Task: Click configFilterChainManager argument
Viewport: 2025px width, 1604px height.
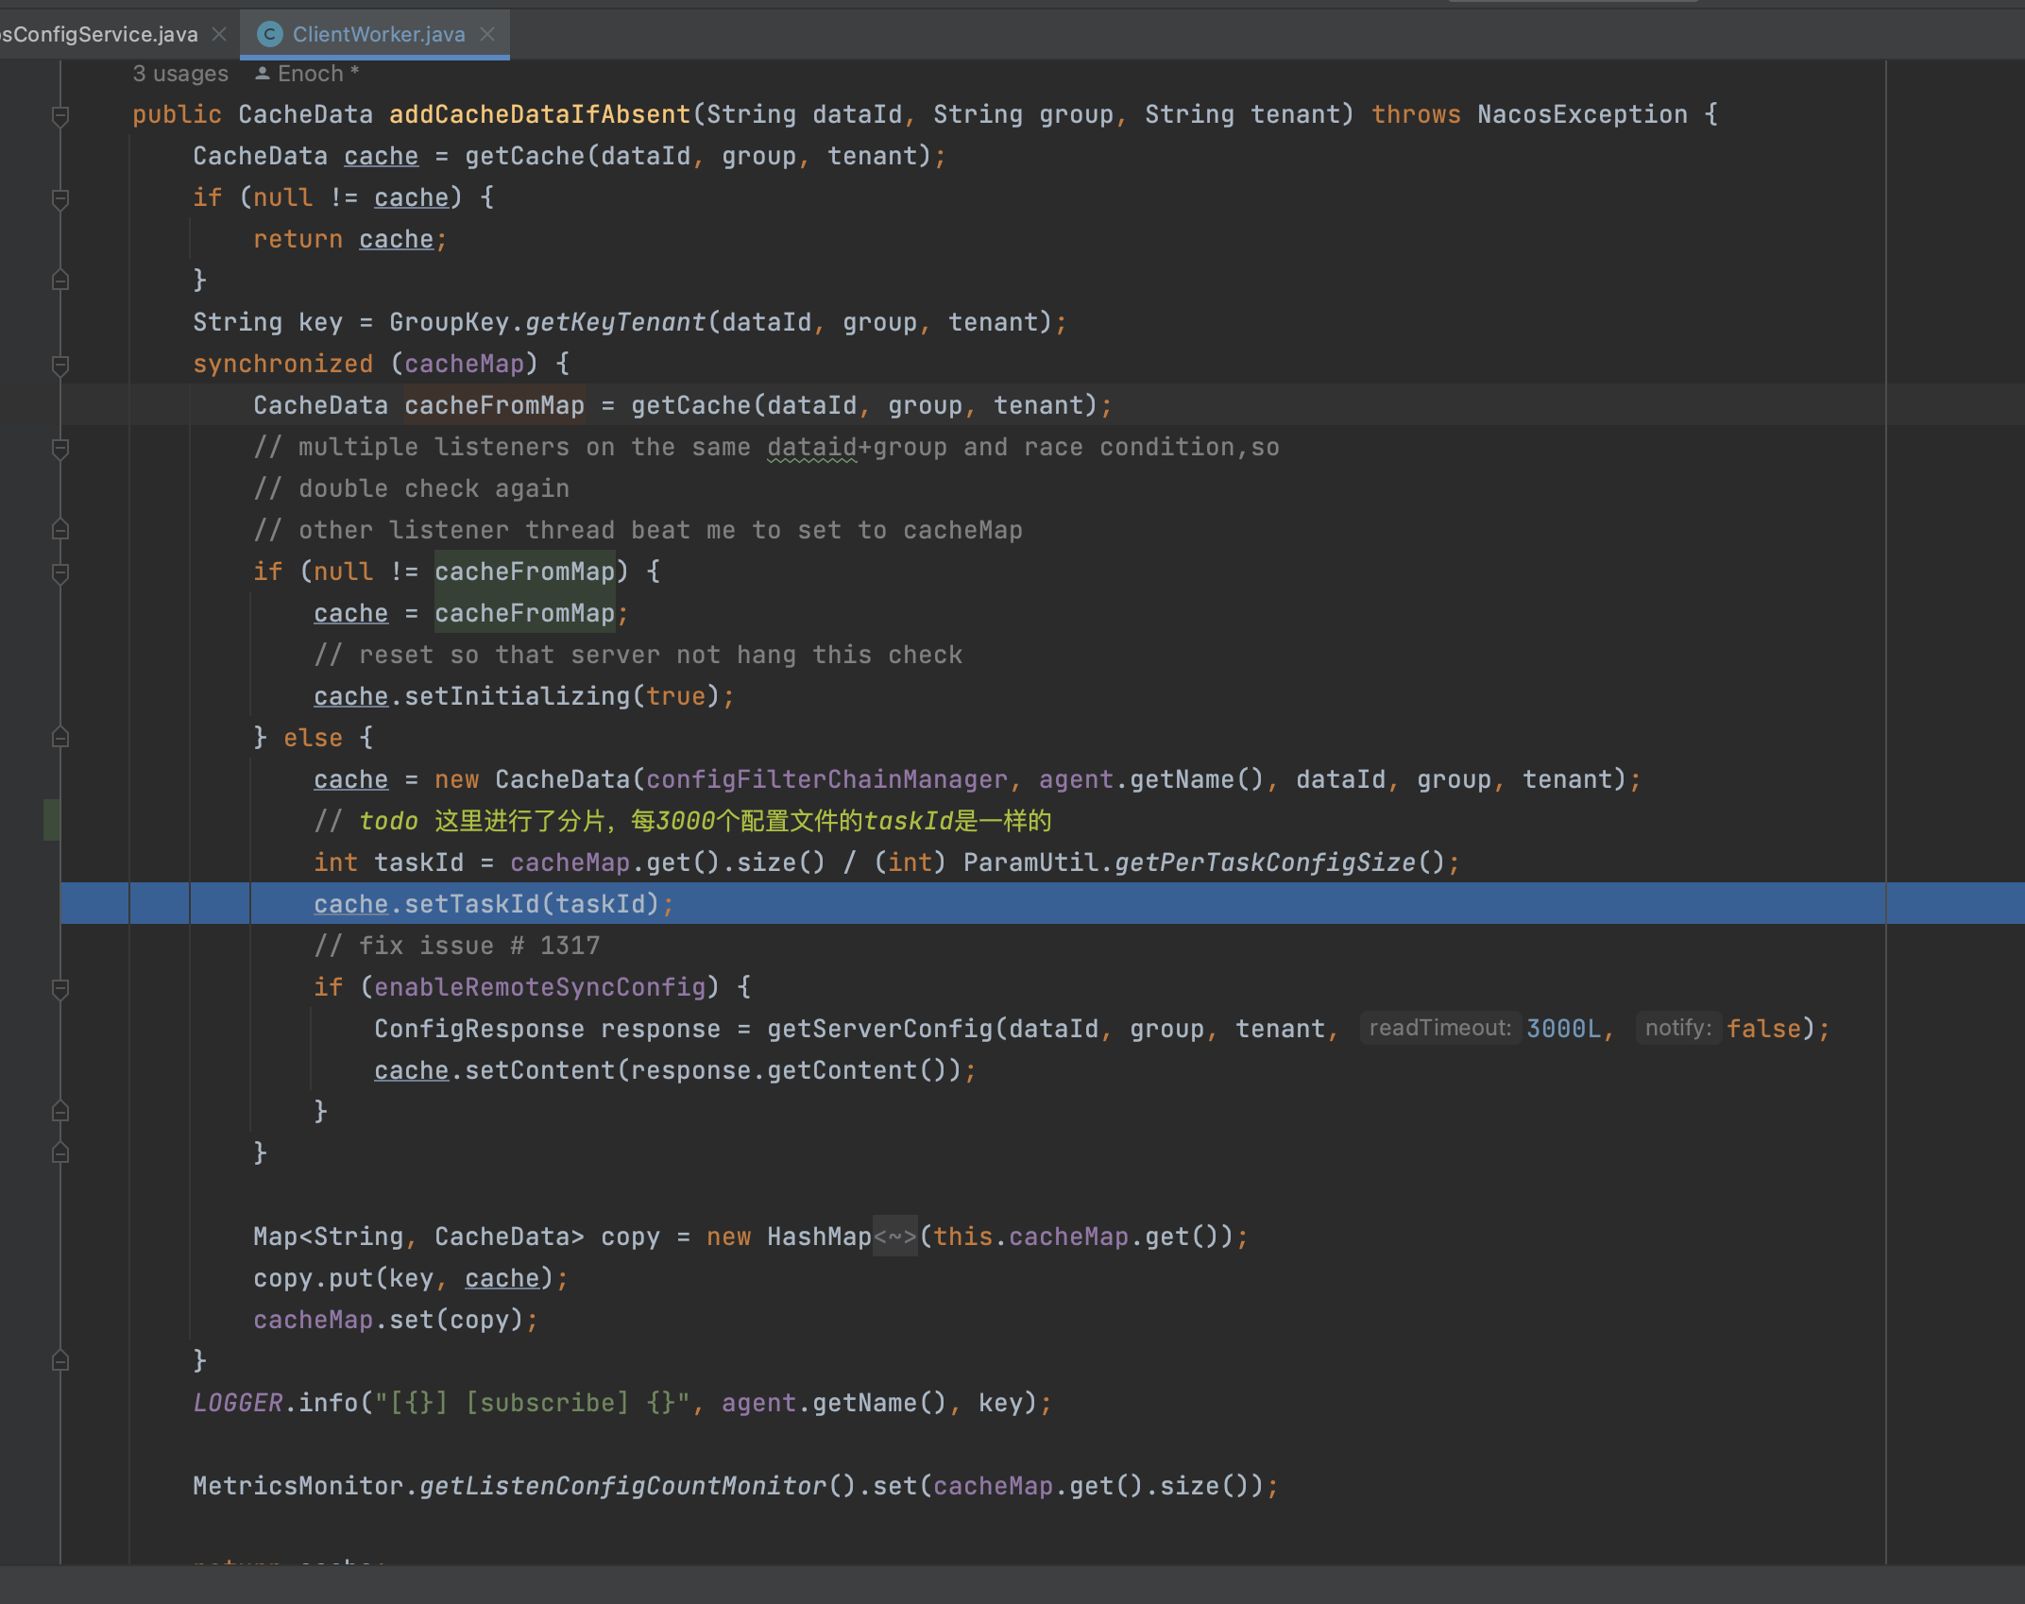Action: click(826, 779)
